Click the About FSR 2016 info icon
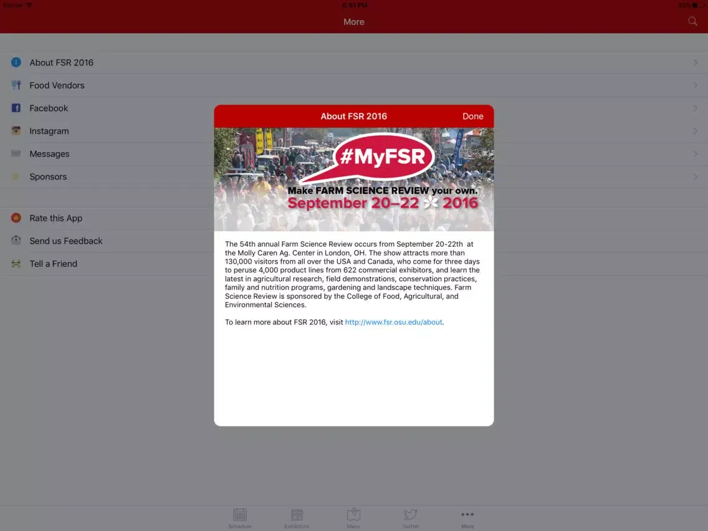The image size is (708, 531). 16,62
